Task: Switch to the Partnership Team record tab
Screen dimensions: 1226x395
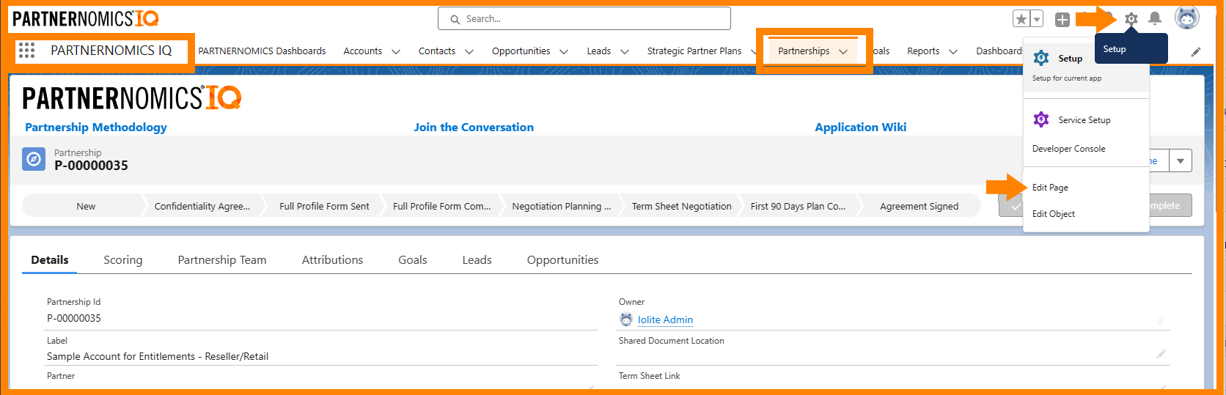Action: click(222, 260)
